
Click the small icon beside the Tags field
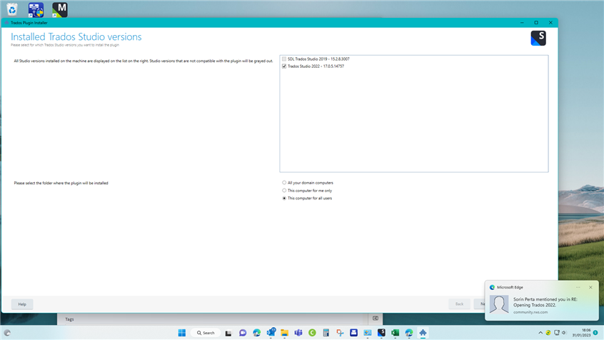(x=376, y=319)
